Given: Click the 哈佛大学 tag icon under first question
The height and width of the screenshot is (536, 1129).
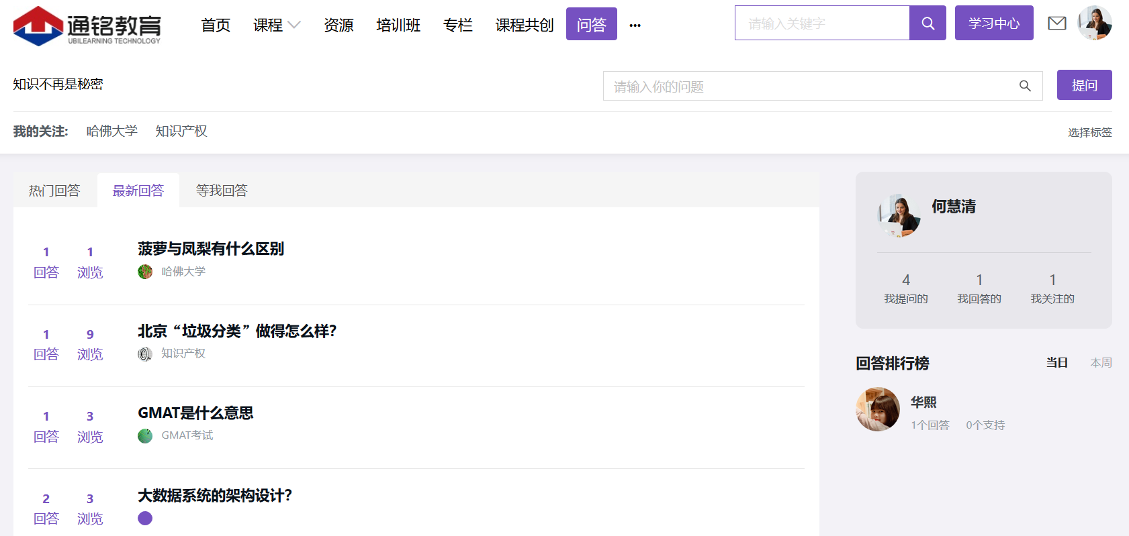Looking at the screenshot, I should coord(145,272).
